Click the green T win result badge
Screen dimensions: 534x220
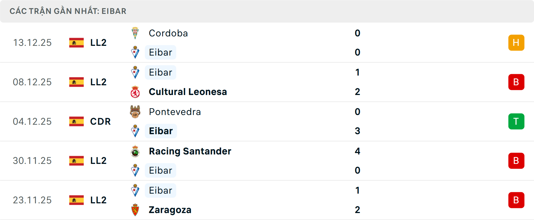(x=516, y=121)
